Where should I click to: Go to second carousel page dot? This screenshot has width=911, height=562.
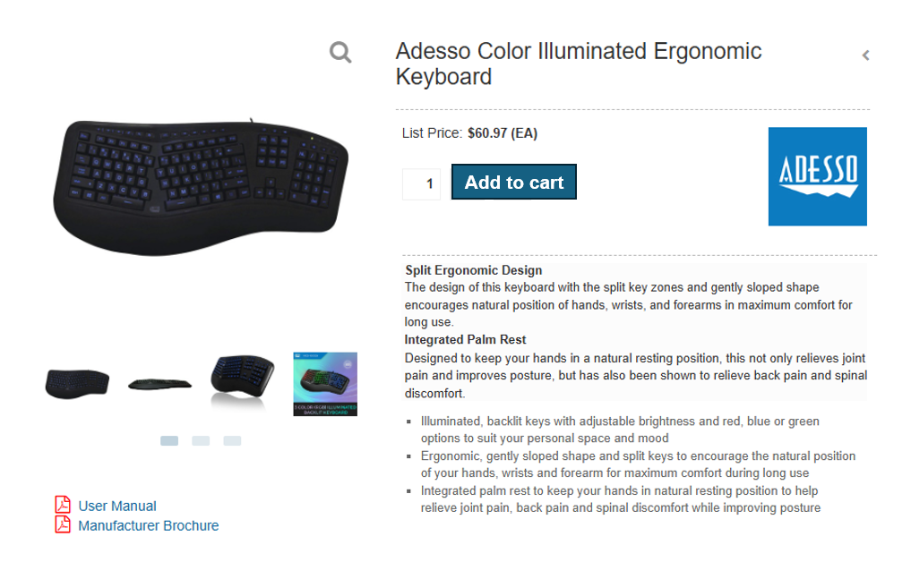[201, 440]
